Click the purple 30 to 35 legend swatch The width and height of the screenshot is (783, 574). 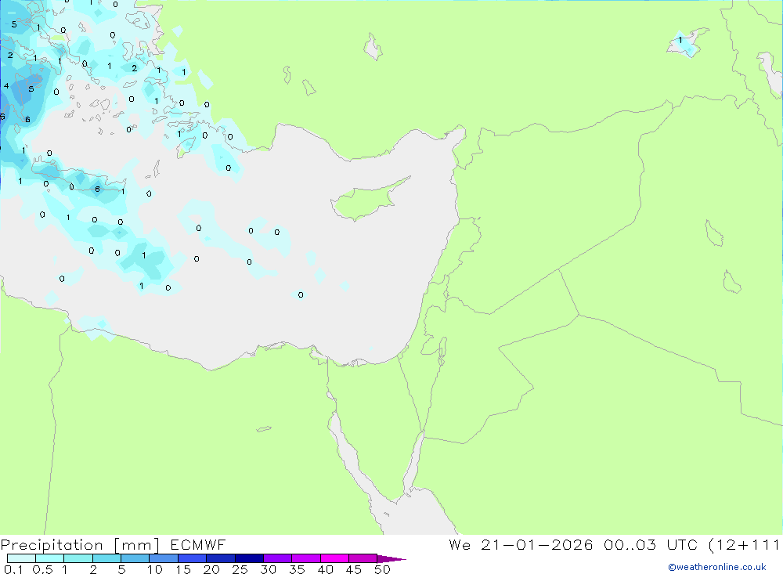tap(277, 558)
